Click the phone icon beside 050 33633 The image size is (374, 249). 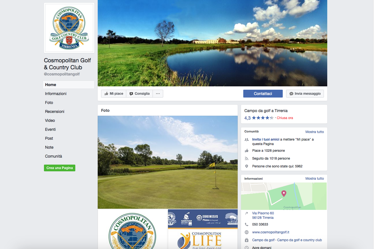tap(247, 224)
